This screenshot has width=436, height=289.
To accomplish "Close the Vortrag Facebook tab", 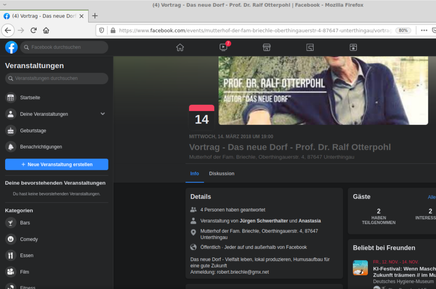I will click(81, 16).
